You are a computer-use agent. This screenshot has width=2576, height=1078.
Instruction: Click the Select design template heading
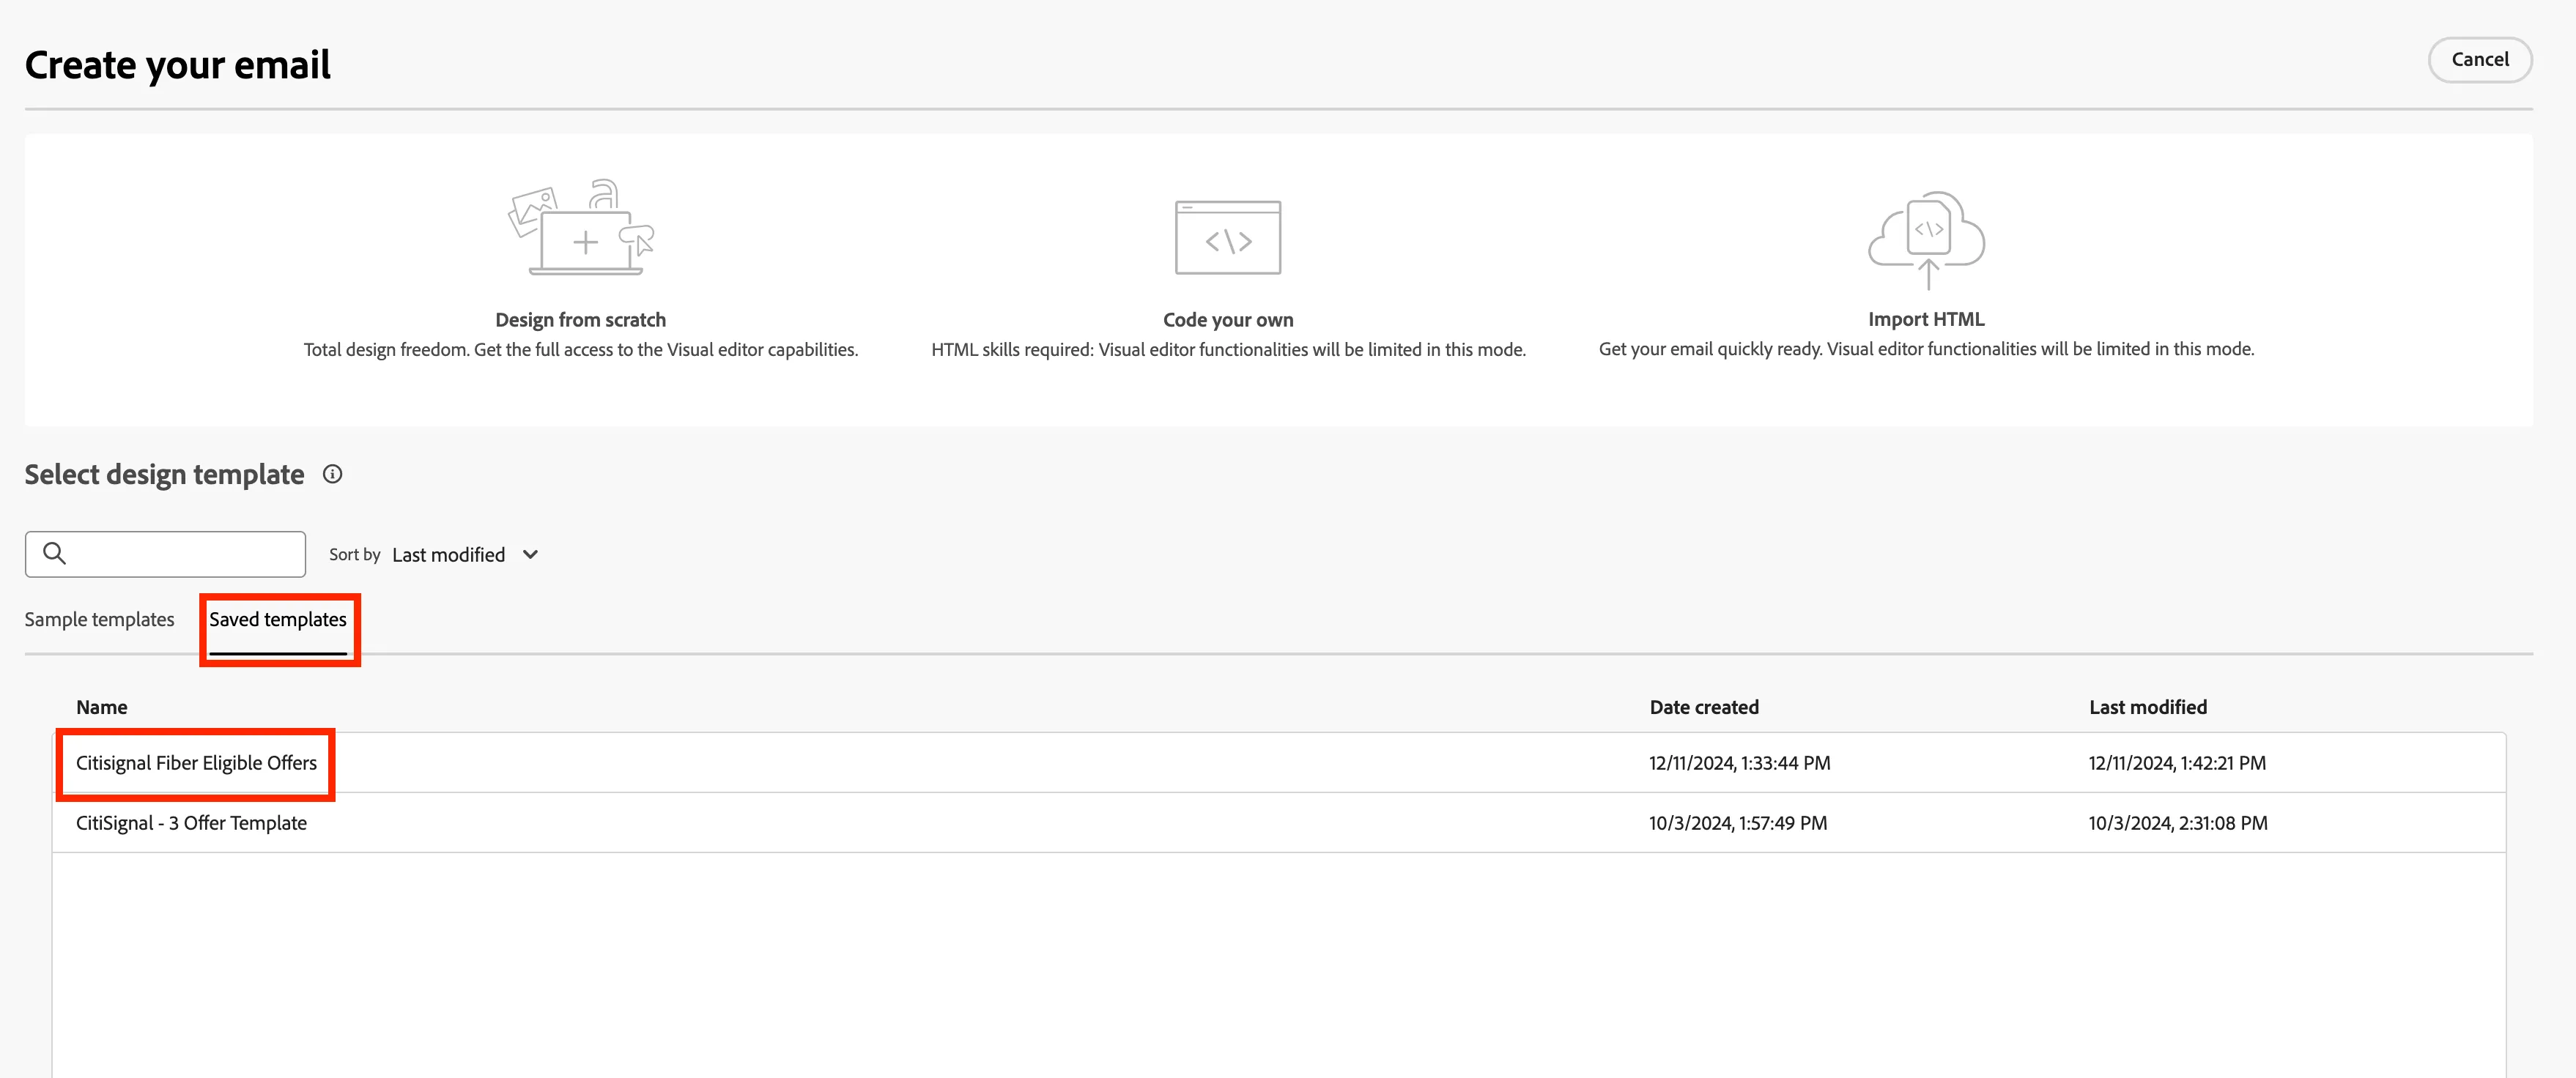[164, 474]
